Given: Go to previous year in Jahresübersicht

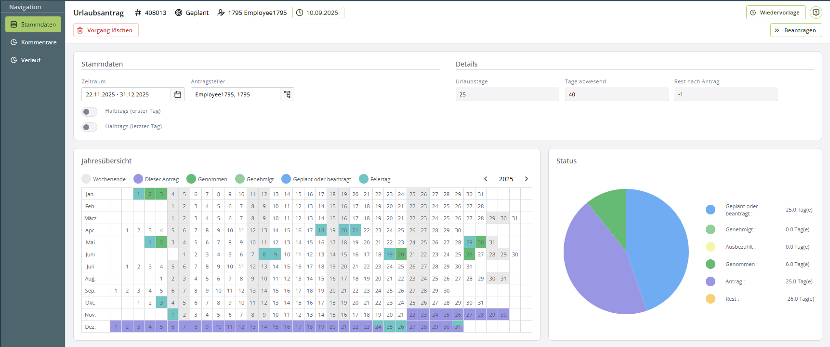Looking at the screenshot, I should pos(486,179).
